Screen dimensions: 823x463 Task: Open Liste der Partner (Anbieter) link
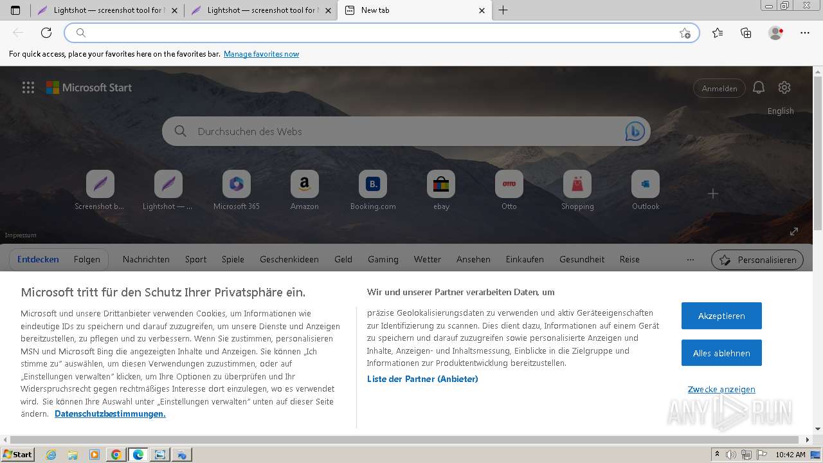click(x=422, y=379)
